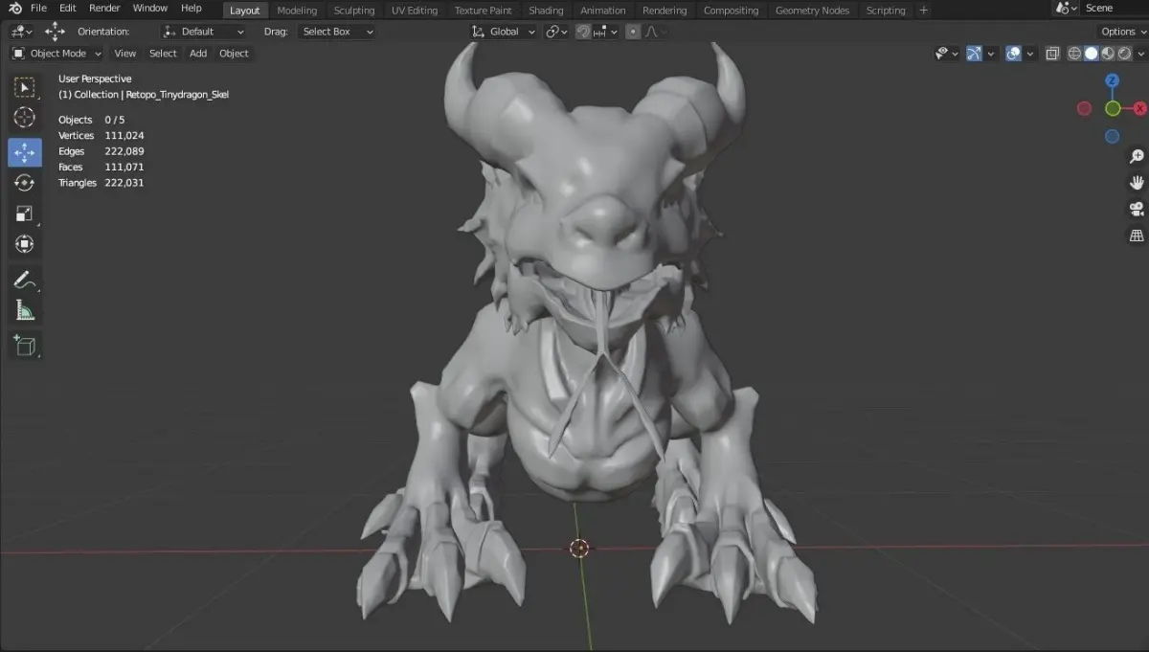Switch to wireframe shading mode
This screenshot has height=652, width=1149.
coord(1074,54)
